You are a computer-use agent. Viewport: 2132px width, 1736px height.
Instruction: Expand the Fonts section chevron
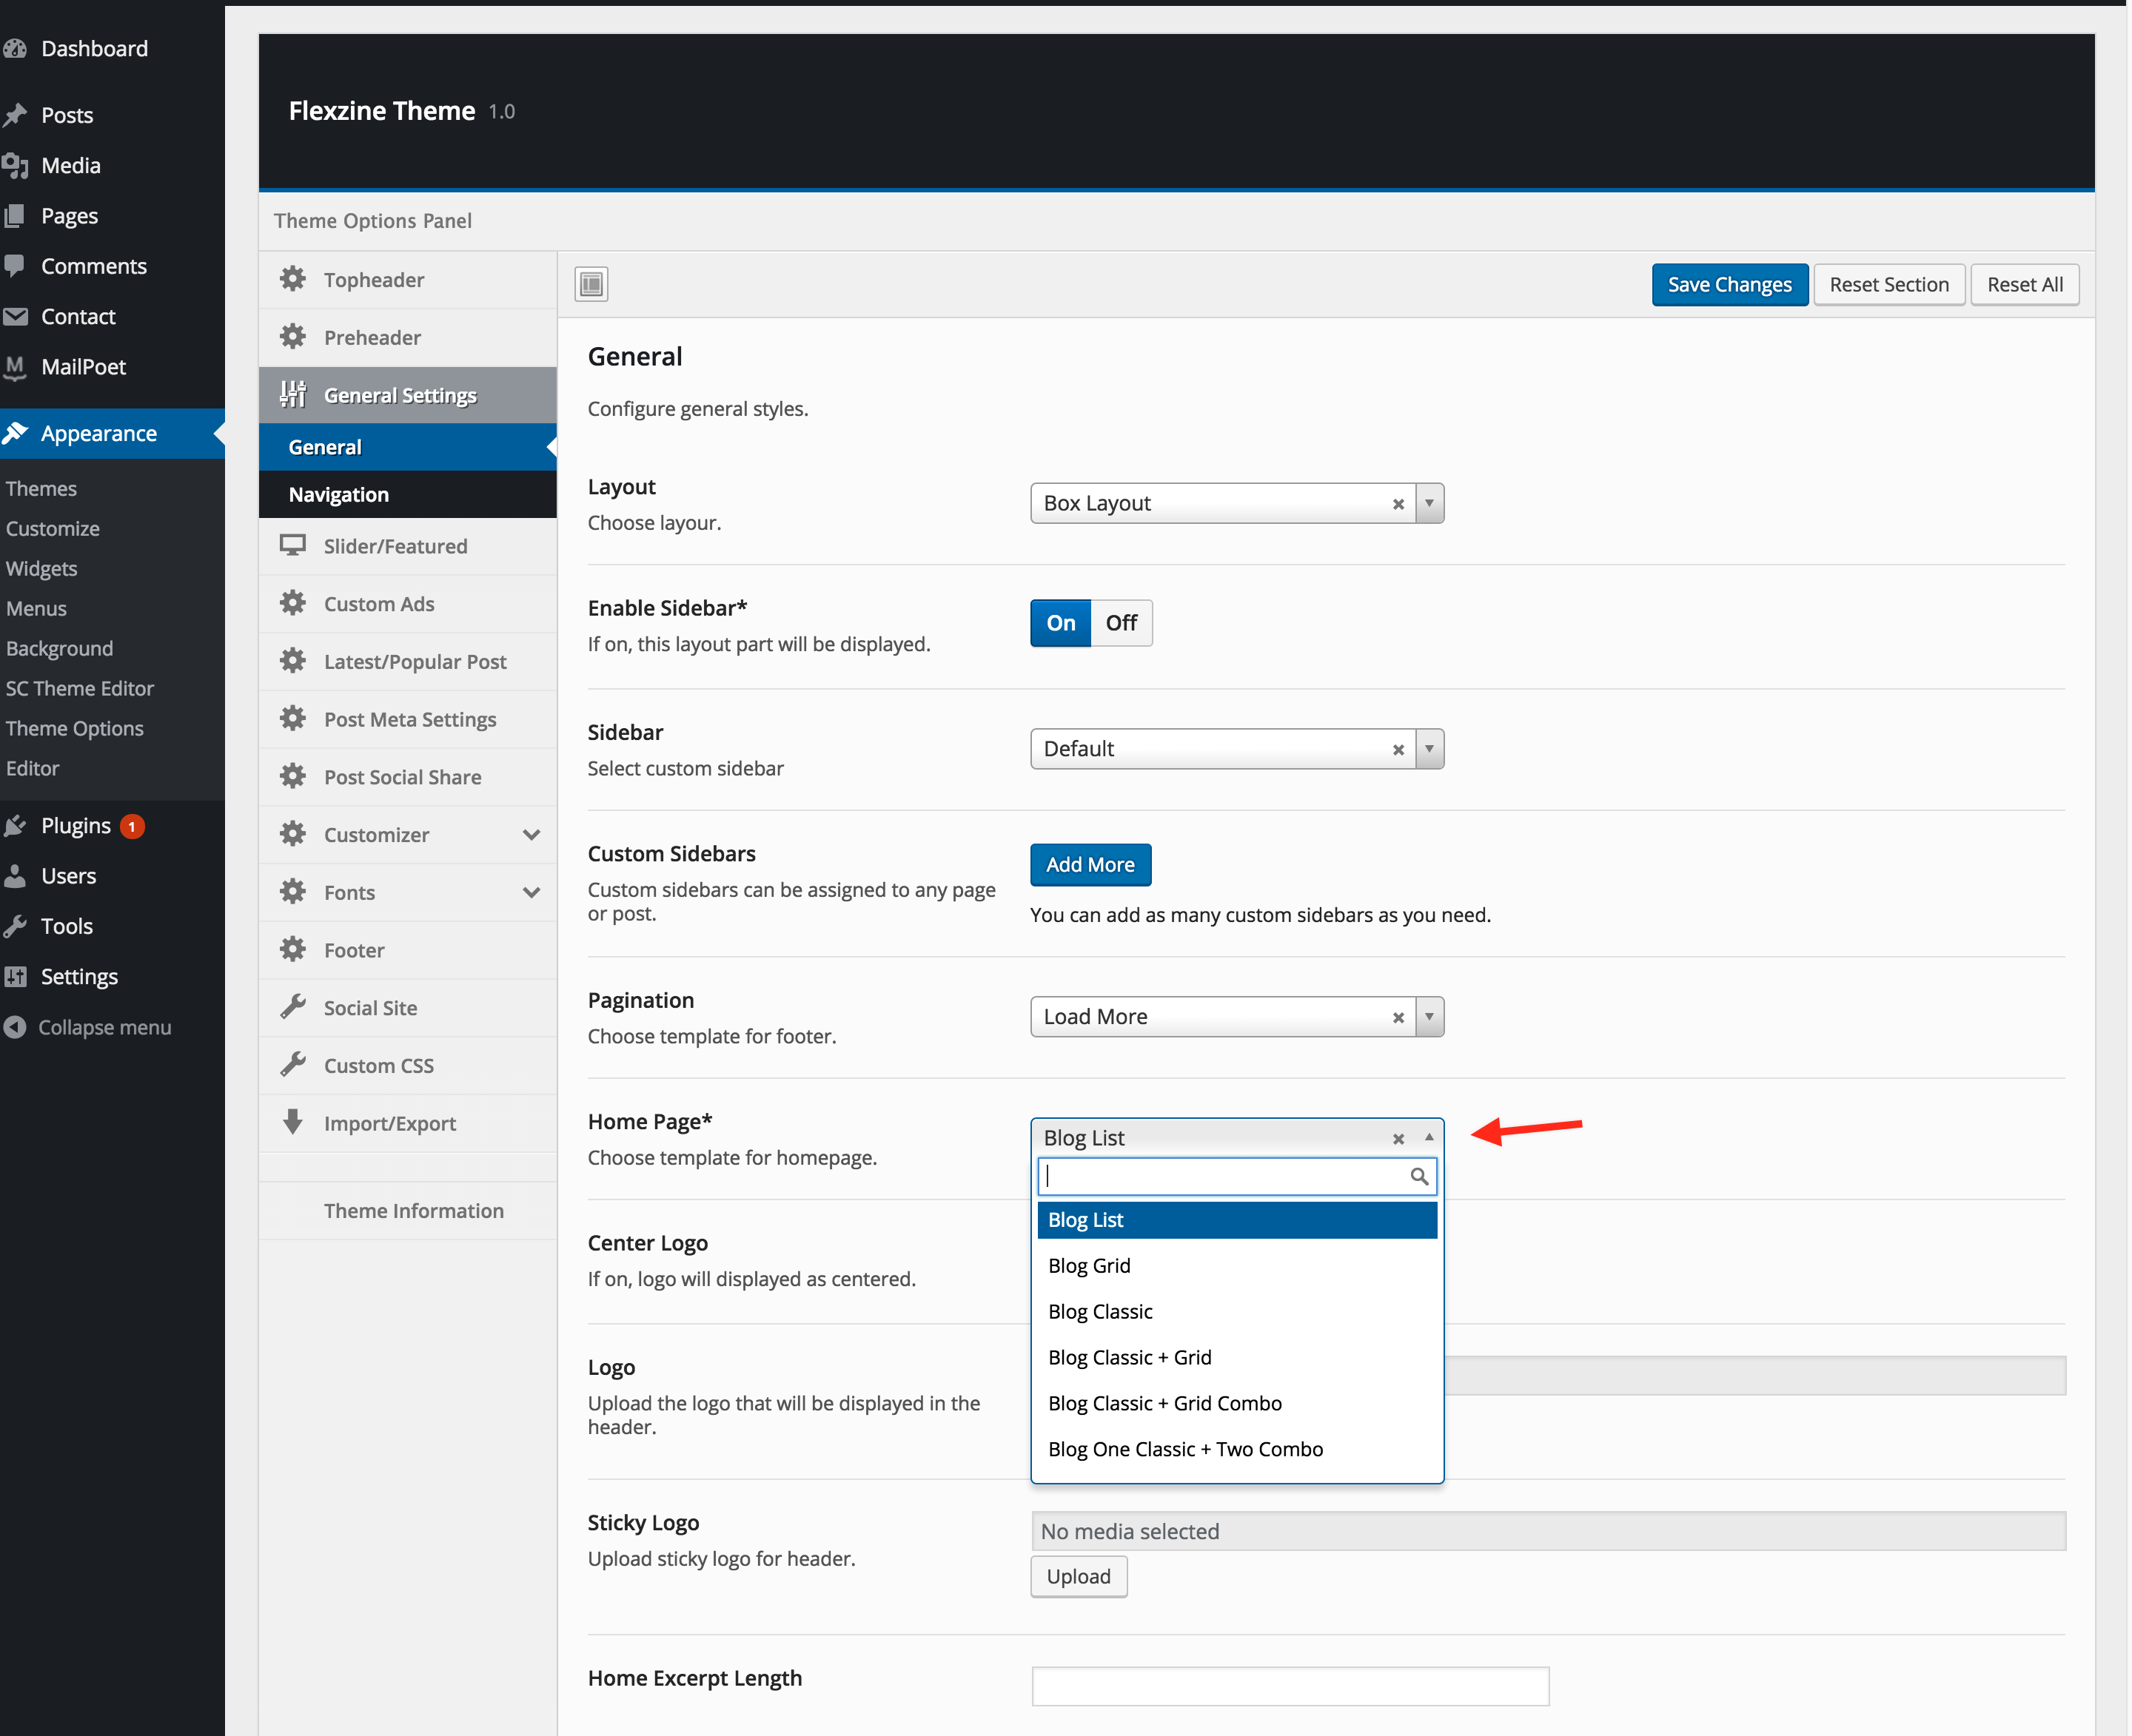coord(532,893)
